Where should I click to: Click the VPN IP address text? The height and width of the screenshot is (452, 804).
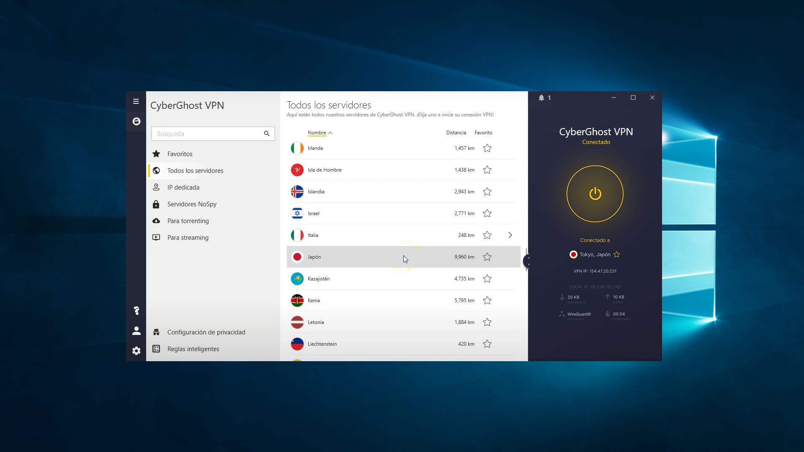coord(595,271)
